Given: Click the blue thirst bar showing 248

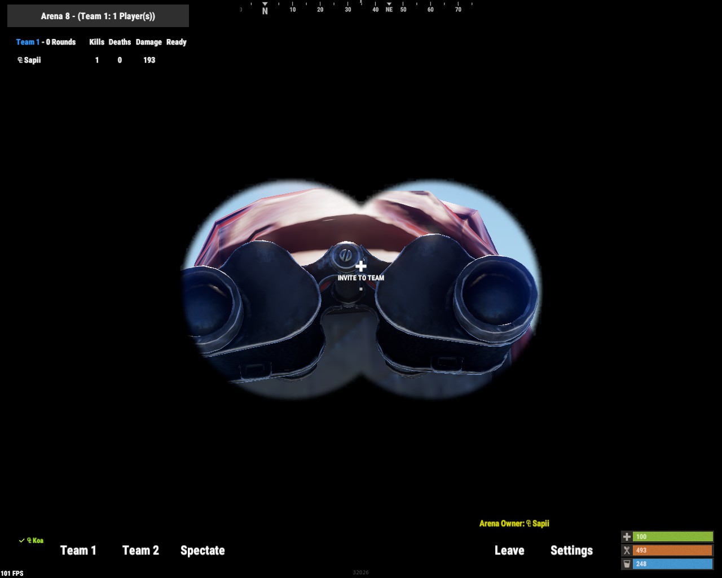Looking at the screenshot, I should [673, 564].
